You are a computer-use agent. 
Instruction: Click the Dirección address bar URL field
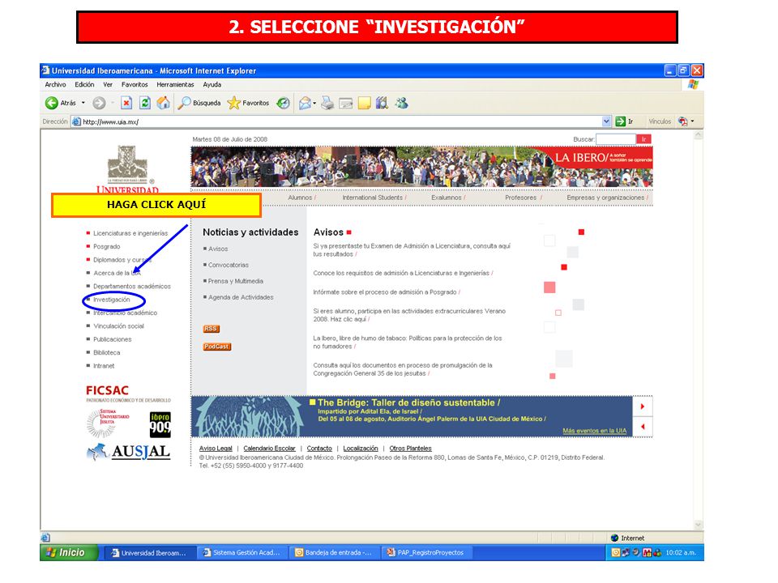tap(341, 121)
